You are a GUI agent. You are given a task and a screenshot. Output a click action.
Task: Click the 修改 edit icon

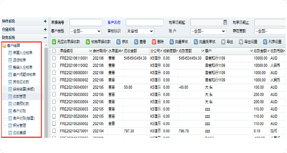click(x=118, y=42)
